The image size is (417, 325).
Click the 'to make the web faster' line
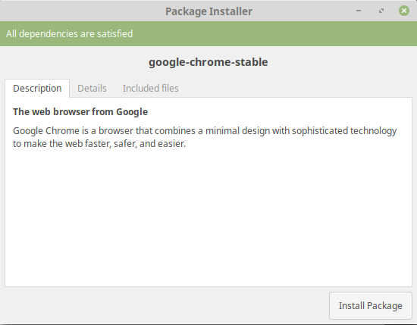click(99, 144)
